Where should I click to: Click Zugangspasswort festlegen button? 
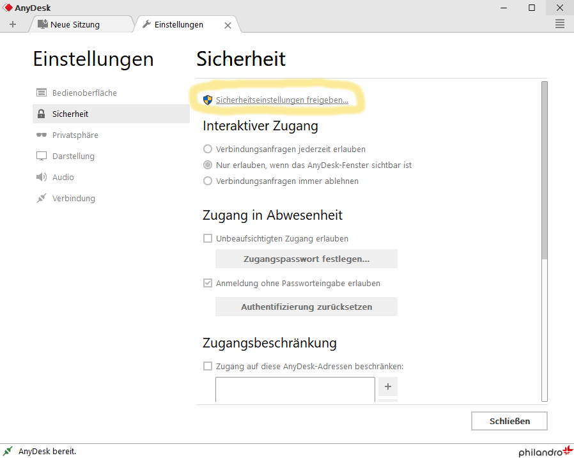click(306, 259)
